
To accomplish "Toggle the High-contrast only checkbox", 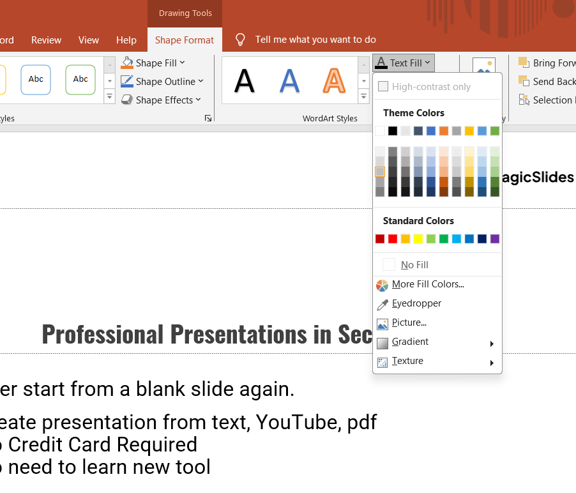I will point(383,86).
